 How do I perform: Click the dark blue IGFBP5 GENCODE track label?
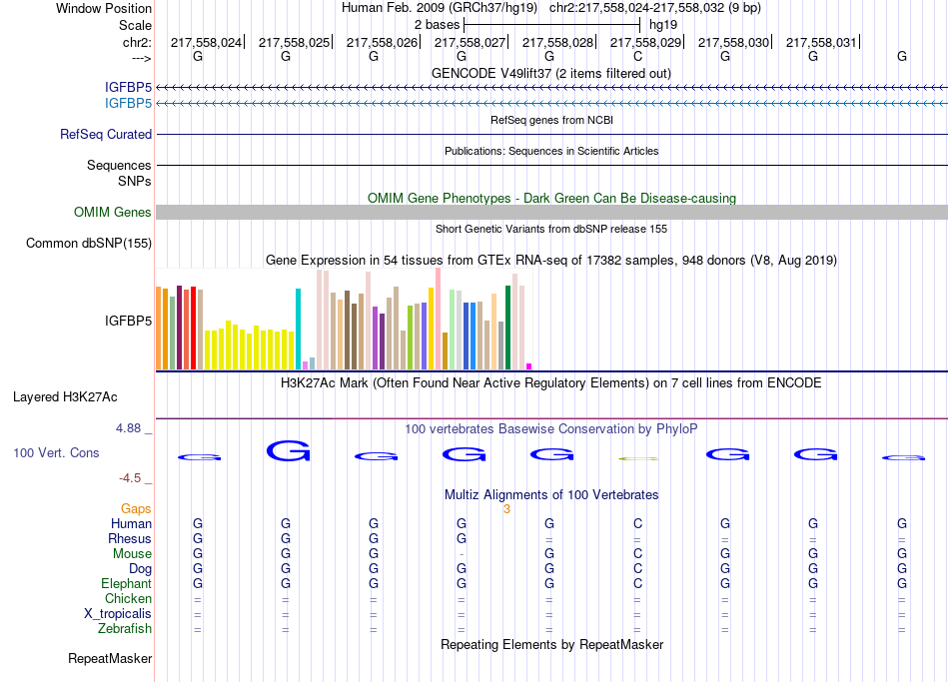pos(128,88)
